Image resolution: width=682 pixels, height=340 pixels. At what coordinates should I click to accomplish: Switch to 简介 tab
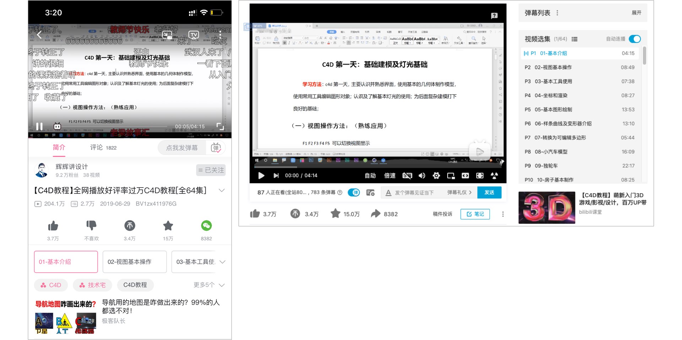tap(59, 147)
